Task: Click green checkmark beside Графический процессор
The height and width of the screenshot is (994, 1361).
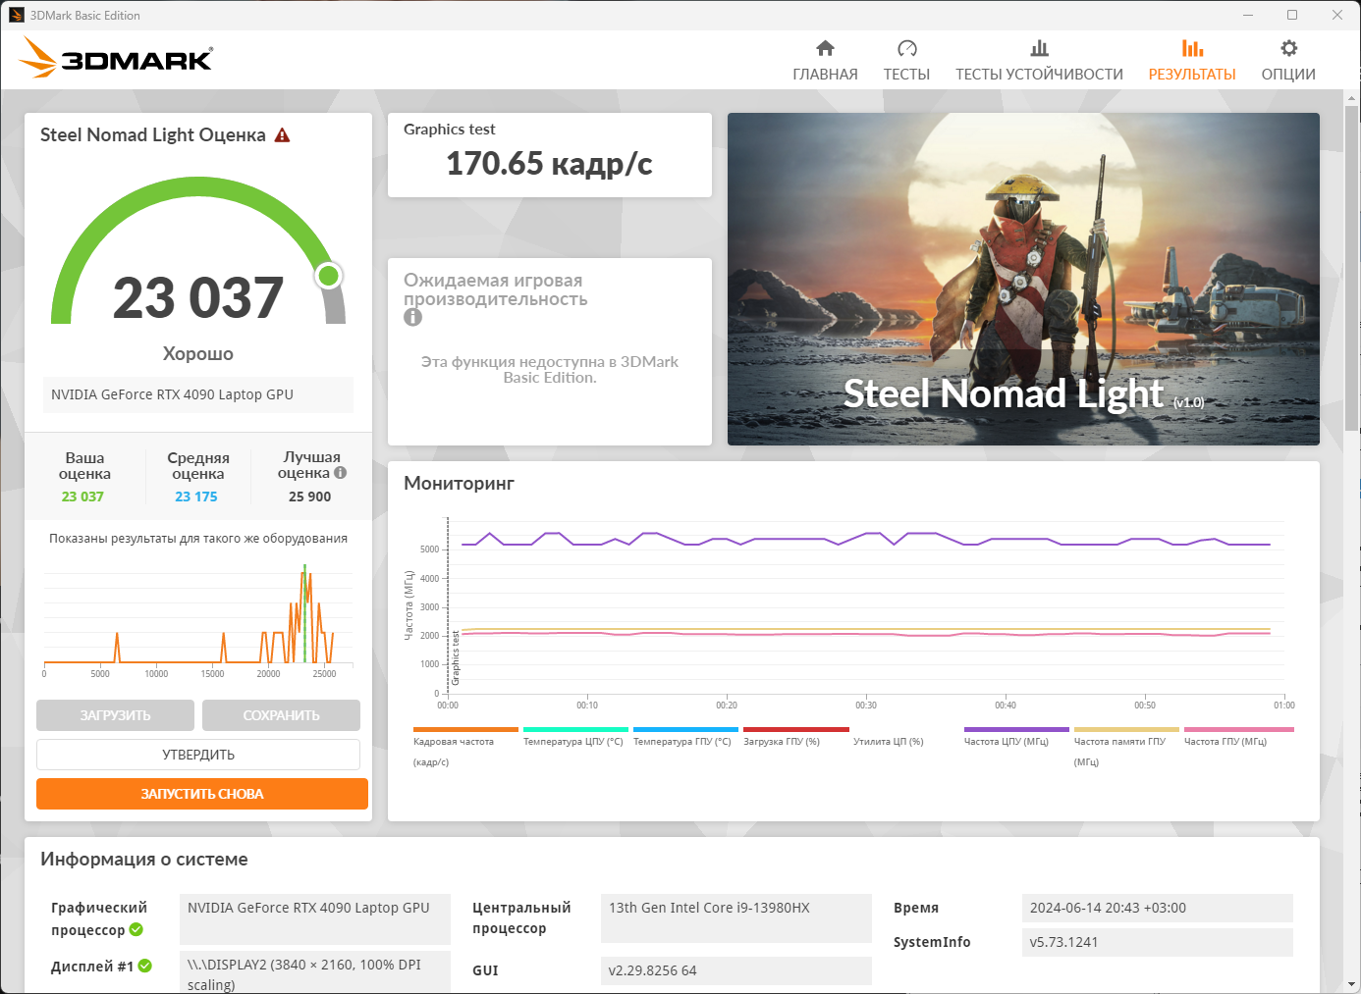Action: [x=136, y=929]
